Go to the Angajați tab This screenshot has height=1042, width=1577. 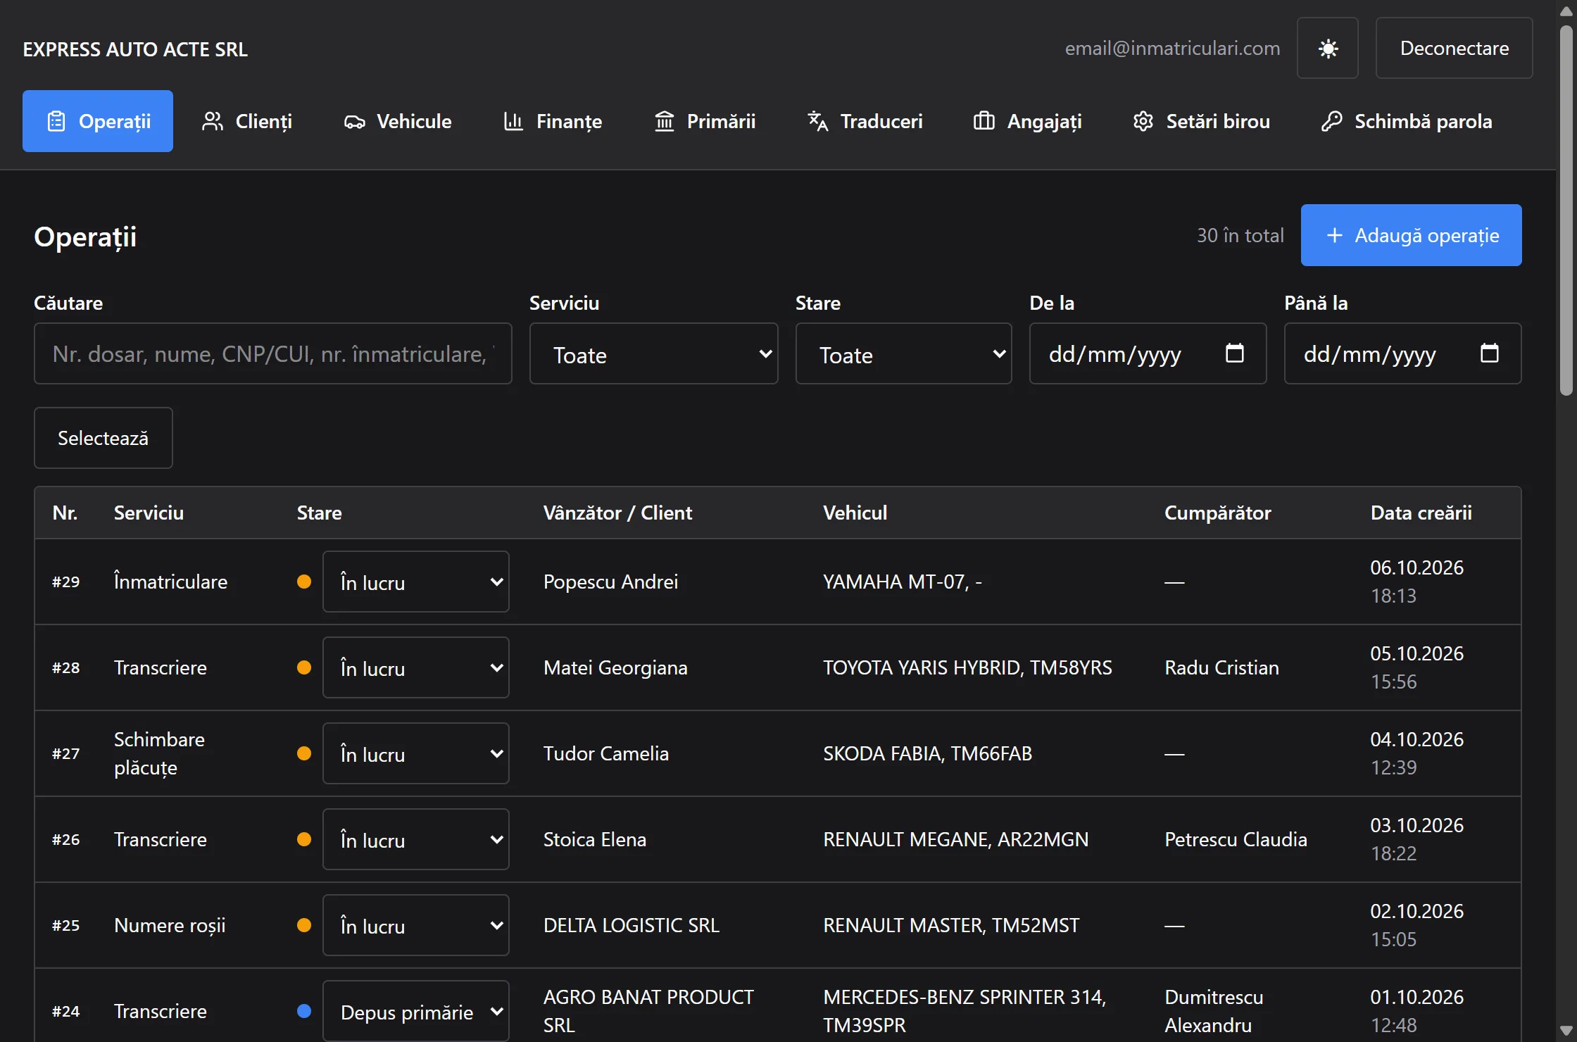(x=1028, y=121)
